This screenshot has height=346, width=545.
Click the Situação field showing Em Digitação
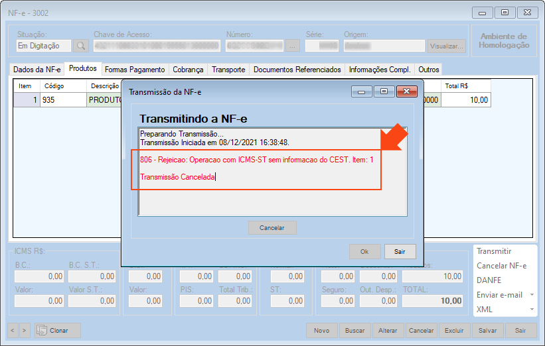[43, 46]
